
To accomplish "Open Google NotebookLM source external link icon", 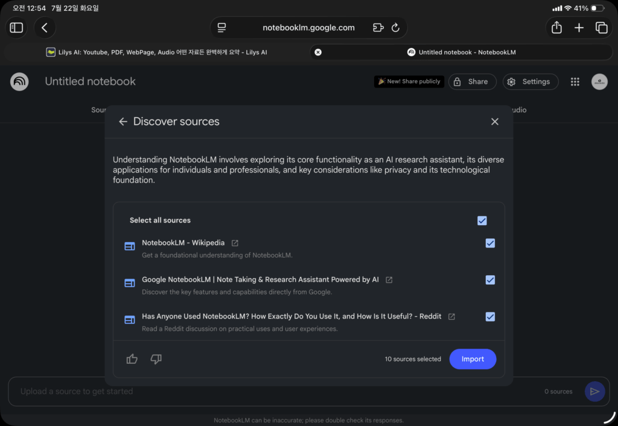I will coord(389,280).
